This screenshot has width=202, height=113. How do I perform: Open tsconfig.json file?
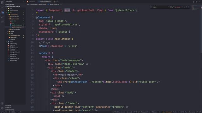pyautogui.click(x=13, y=60)
